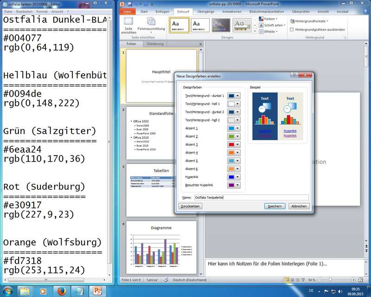Click the Seite einrichten icon
The image size is (371, 297).
click(x=128, y=24)
